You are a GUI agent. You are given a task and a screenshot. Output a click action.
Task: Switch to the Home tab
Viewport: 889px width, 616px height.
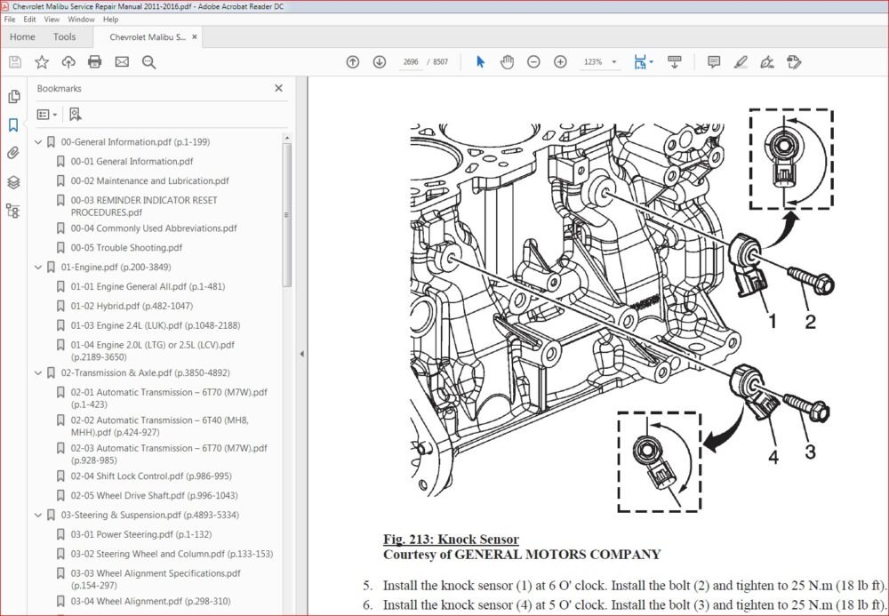22,36
